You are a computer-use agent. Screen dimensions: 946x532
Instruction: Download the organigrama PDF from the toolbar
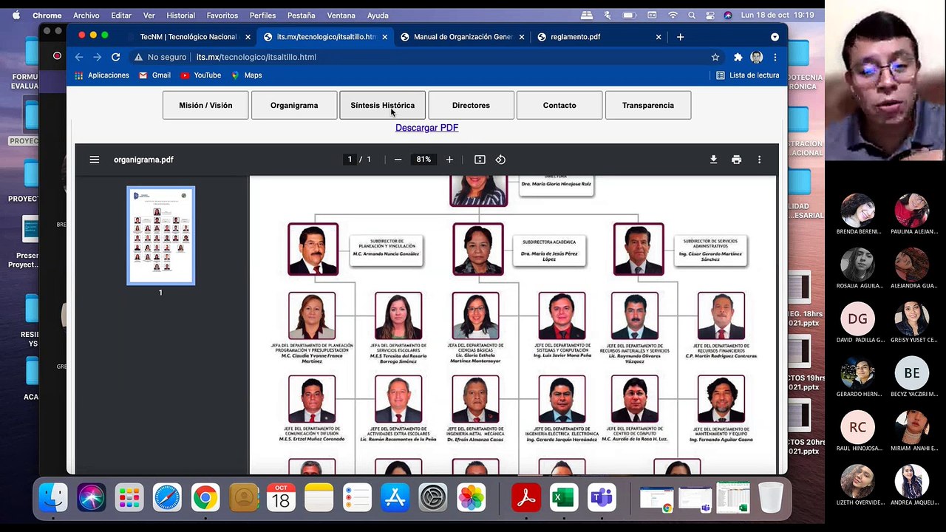[x=713, y=160]
